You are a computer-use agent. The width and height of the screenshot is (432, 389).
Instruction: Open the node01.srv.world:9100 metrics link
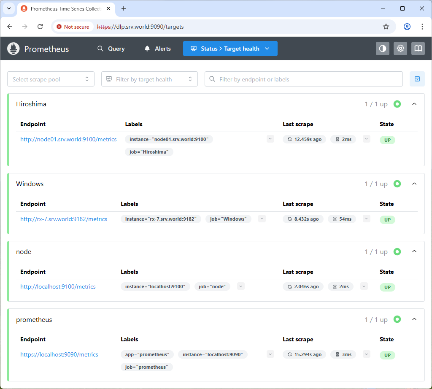[x=68, y=139]
